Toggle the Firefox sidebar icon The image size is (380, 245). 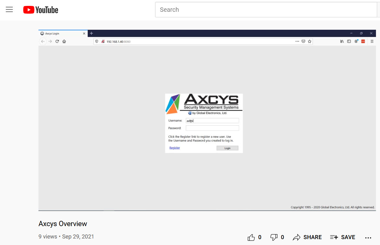[x=349, y=41]
